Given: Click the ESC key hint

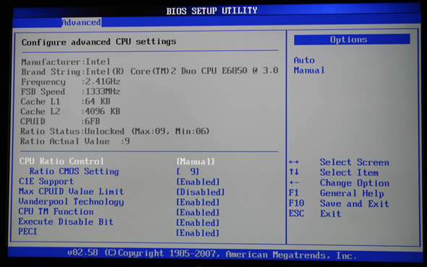Looking at the screenshot, I should [x=297, y=214].
